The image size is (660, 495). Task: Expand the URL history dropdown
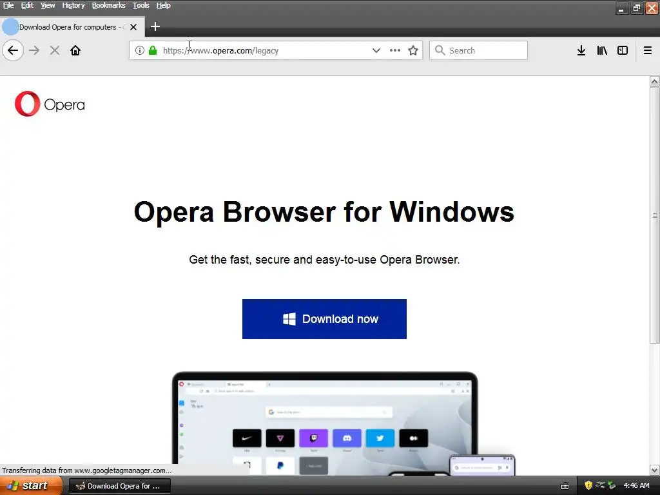point(376,50)
